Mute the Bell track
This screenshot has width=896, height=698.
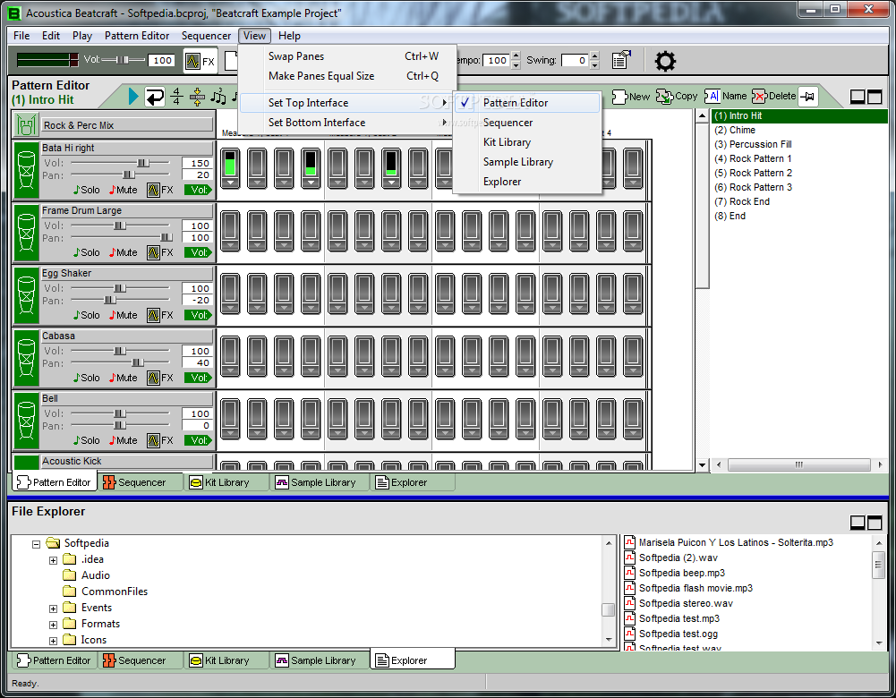pyautogui.click(x=124, y=441)
